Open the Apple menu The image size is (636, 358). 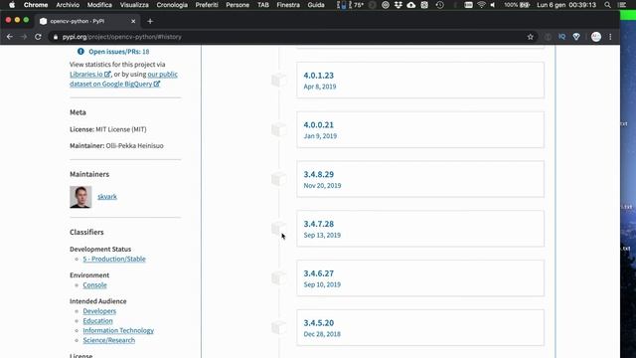coord(12,5)
